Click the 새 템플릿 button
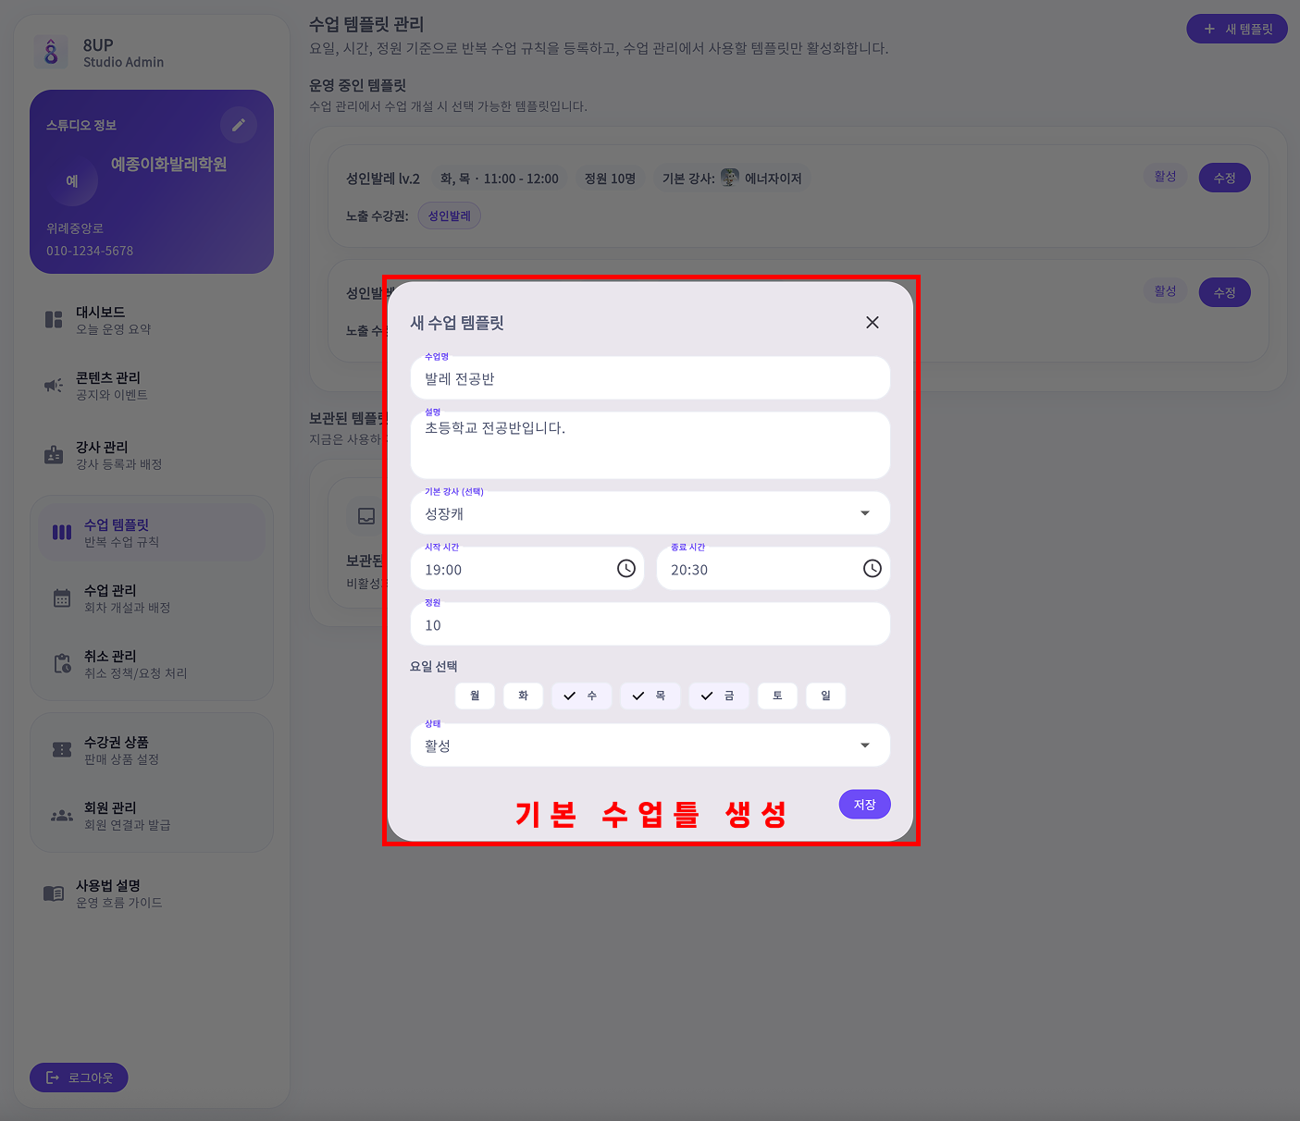 pyautogui.click(x=1237, y=29)
